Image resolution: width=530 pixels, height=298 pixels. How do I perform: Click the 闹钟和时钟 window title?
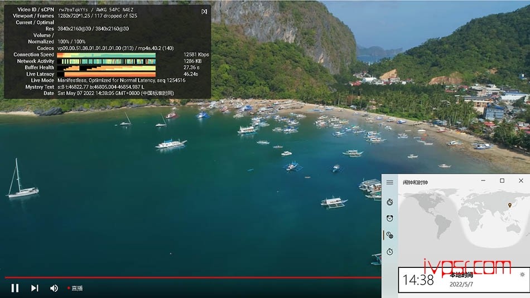pos(415,182)
